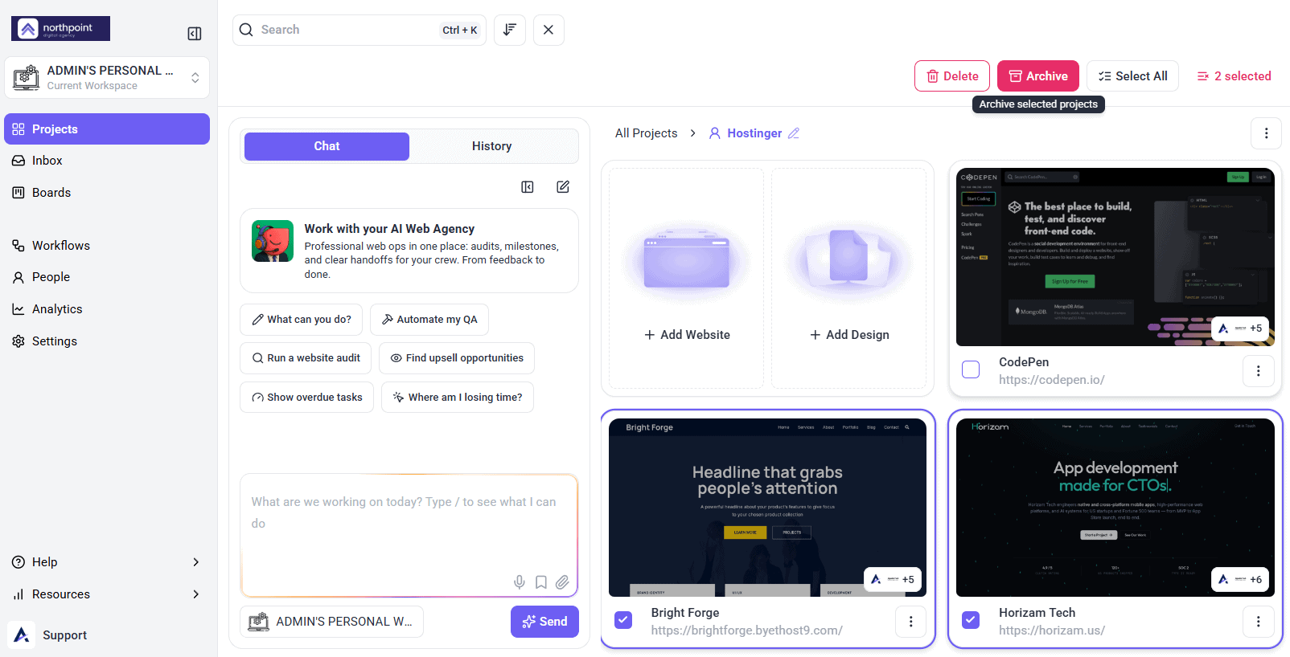The image size is (1290, 657).
Task: Open the CodePen card options menu
Action: (x=1259, y=371)
